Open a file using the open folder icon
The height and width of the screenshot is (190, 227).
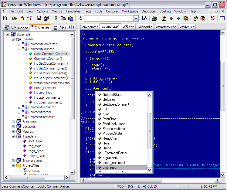(15, 18)
